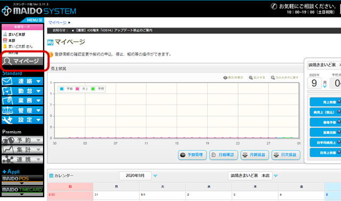Expand the 管理 menu arrow
The height and width of the screenshot is (201, 341).
point(38,110)
